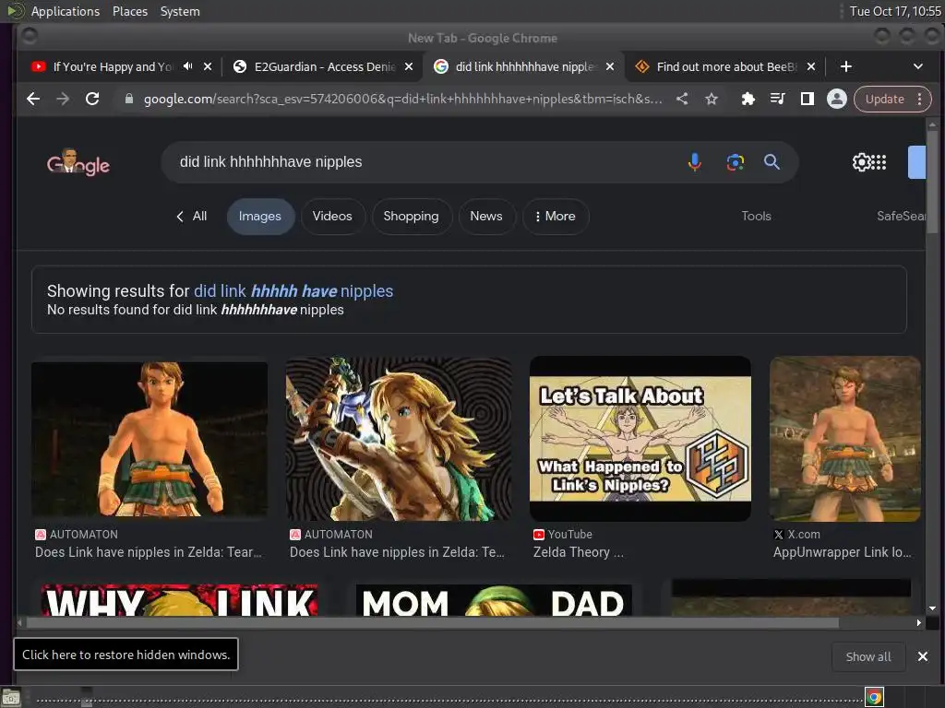Close the did link search tab
The height and width of the screenshot is (708, 945).
tap(610, 66)
